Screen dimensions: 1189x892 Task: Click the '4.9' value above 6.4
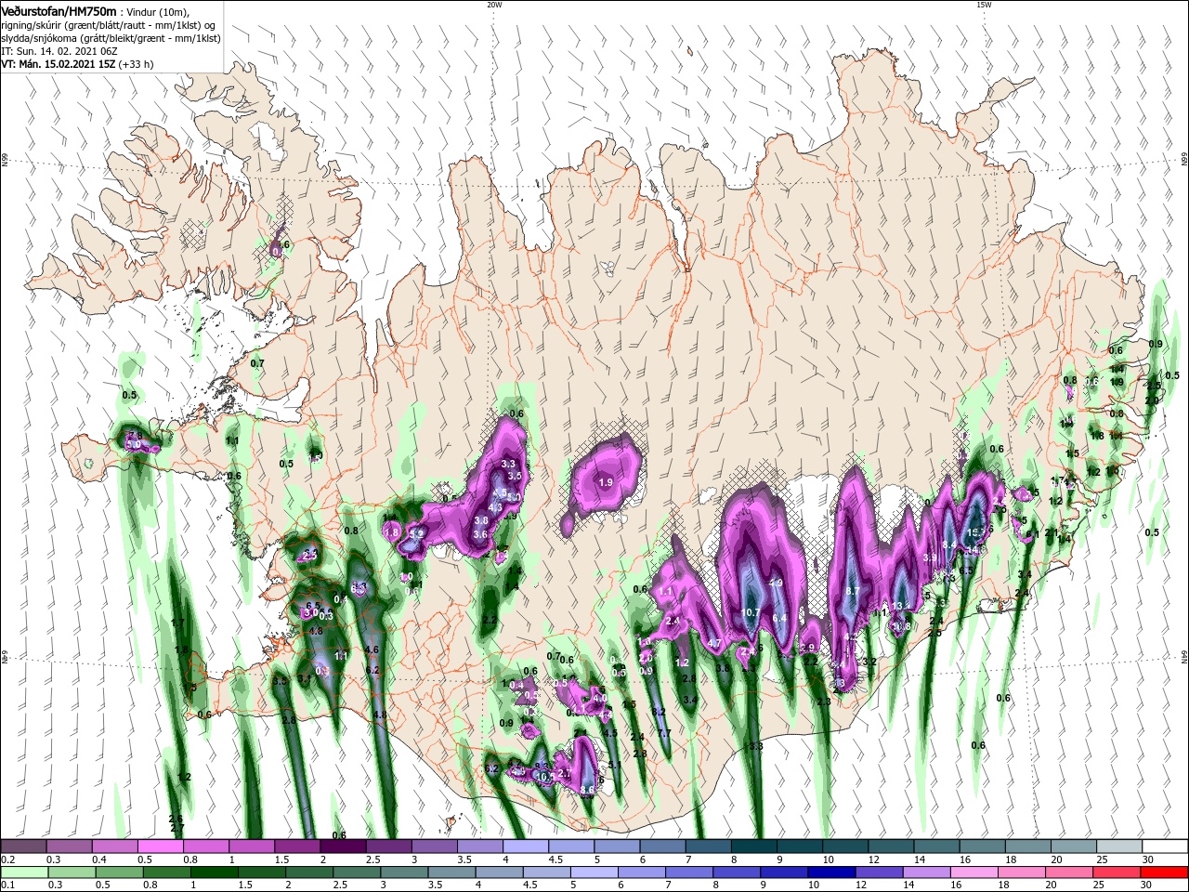777,583
